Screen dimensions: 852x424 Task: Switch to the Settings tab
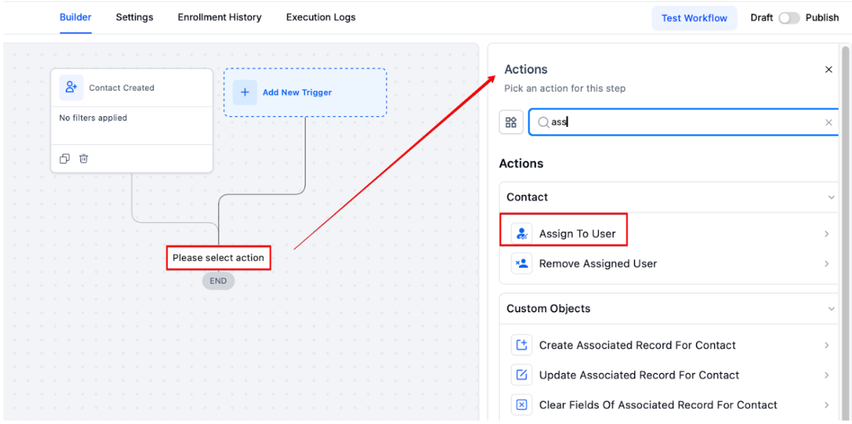point(134,17)
